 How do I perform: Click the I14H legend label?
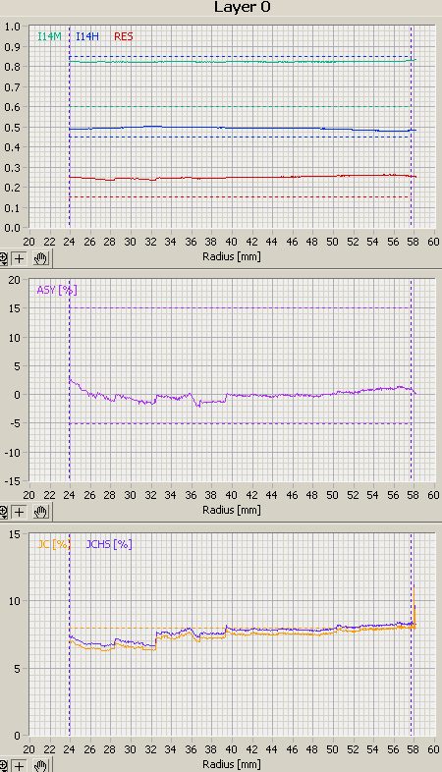pos(87,36)
